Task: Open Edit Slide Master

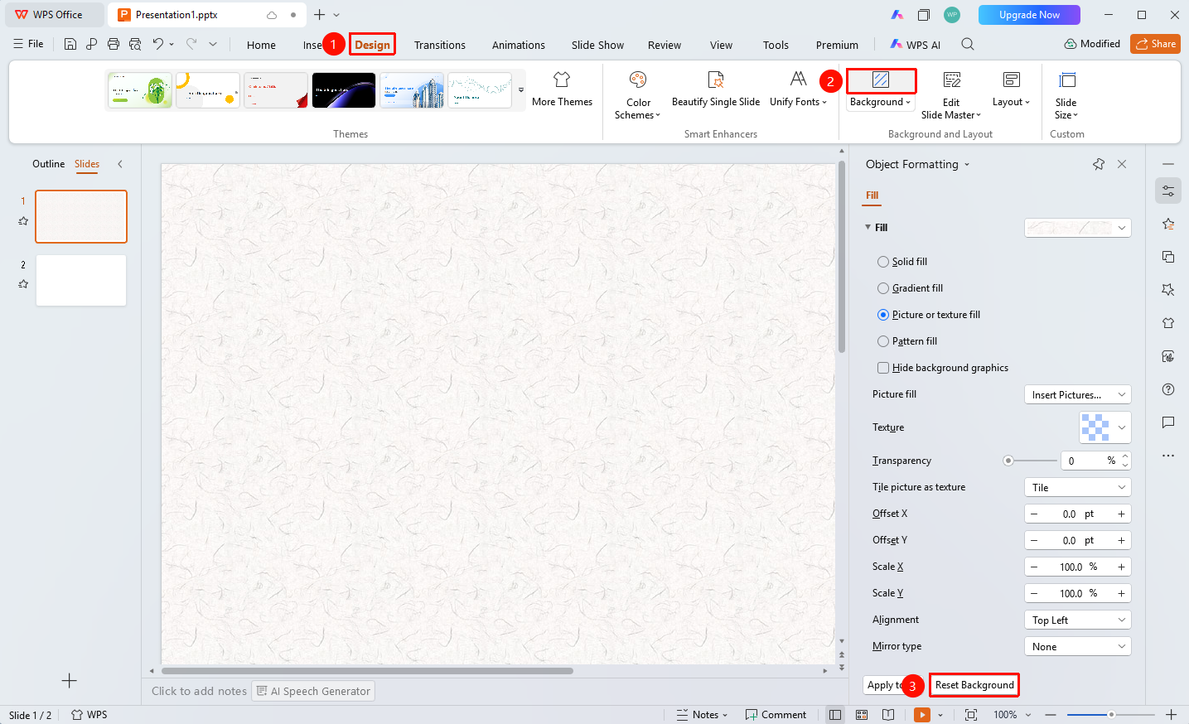Action: tap(951, 94)
